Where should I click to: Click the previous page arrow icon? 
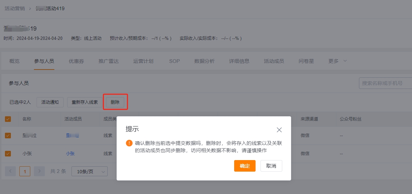pyautogui.click(x=10, y=171)
